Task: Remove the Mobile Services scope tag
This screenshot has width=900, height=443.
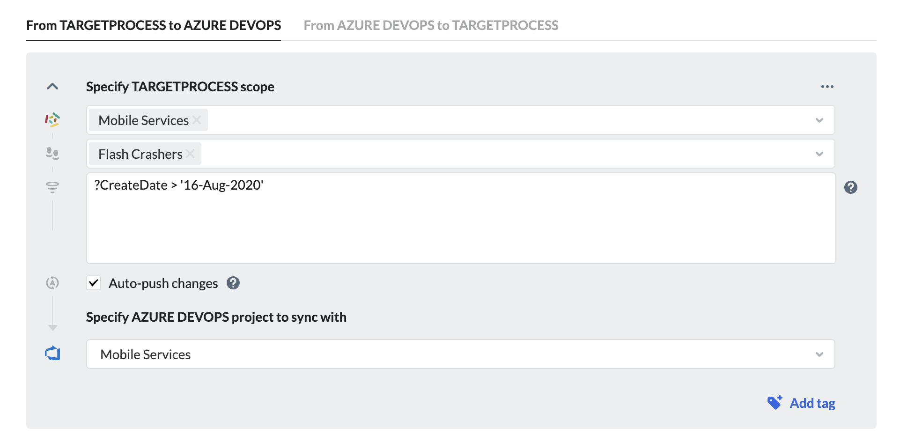Action: (x=197, y=120)
